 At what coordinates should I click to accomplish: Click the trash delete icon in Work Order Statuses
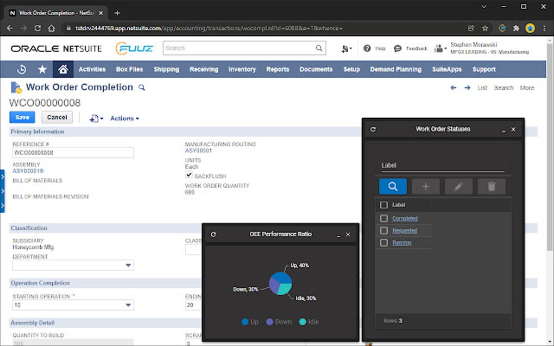point(492,187)
